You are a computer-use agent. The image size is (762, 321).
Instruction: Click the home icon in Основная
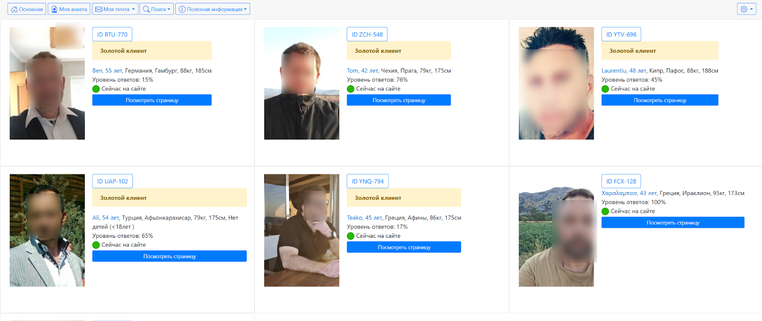(x=14, y=9)
